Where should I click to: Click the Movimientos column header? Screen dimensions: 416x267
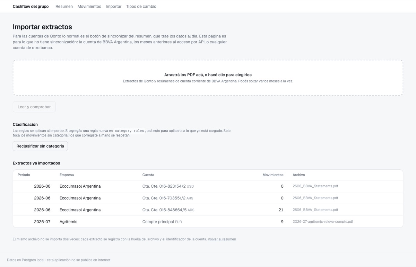coord(273,175)
